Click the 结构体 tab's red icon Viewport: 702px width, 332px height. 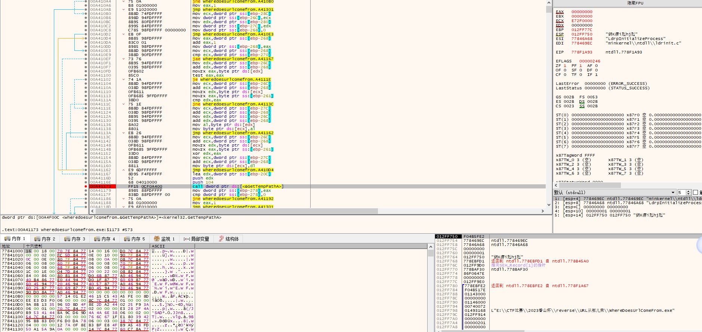[x=221, y=239]
